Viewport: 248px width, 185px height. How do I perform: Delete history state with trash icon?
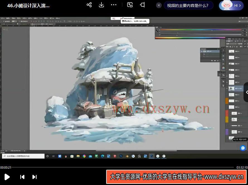click(x=218, y=61)
